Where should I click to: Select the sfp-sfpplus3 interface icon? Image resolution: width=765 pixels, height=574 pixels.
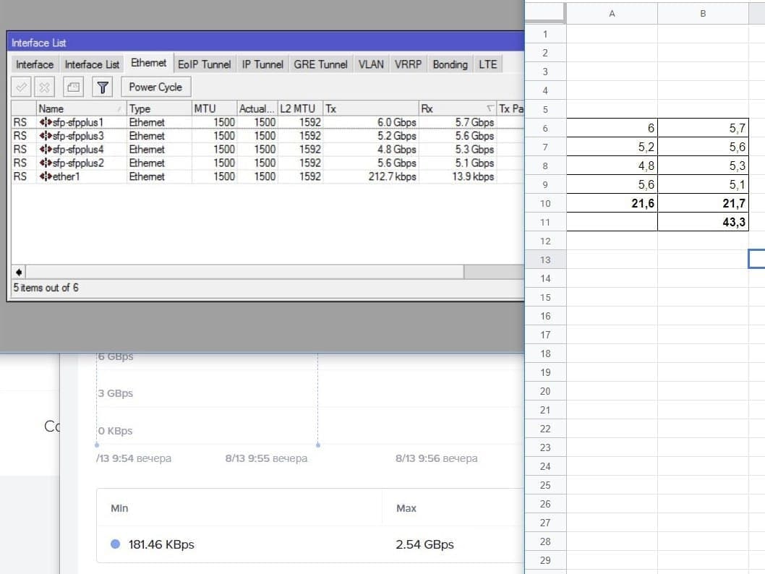click(46, 136)
